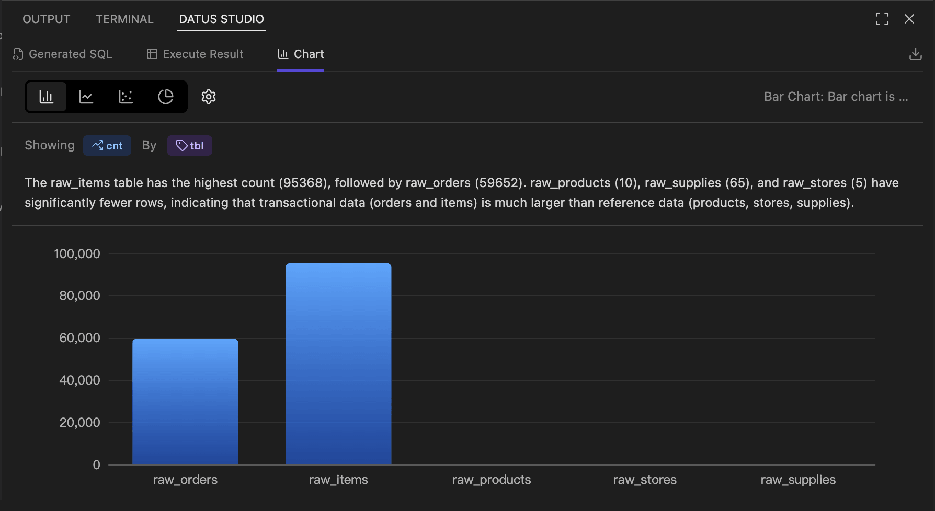
Task: Click the By label text
Action: 149,145
